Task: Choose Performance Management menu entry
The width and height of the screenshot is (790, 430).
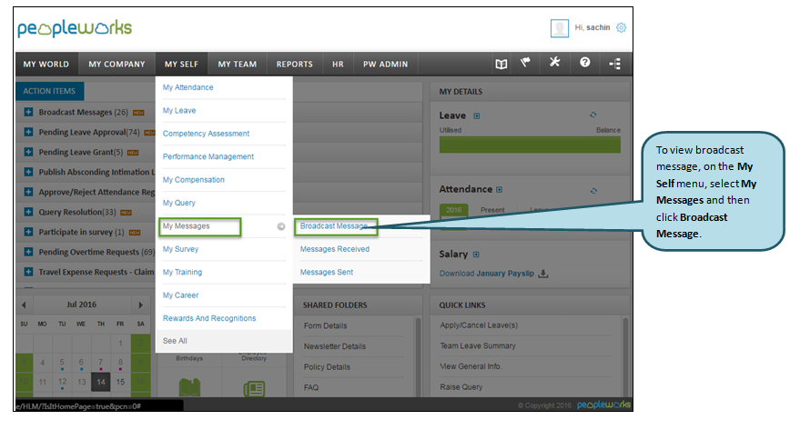Action: (208, 156)
